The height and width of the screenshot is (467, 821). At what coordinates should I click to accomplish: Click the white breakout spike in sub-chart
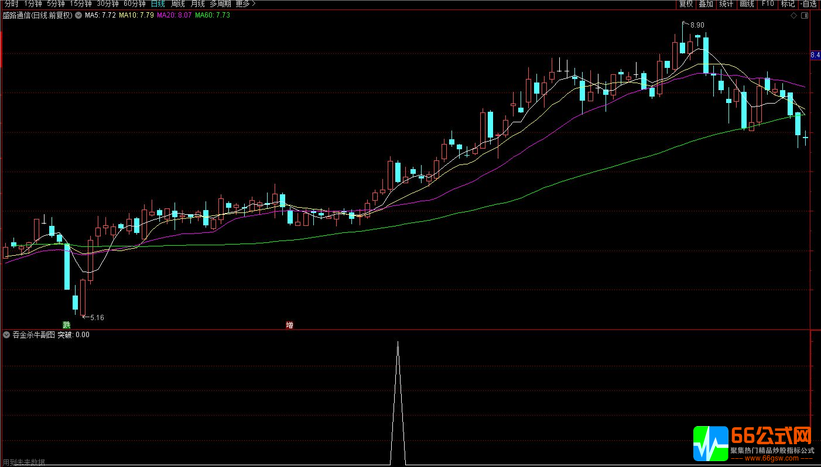398,403
